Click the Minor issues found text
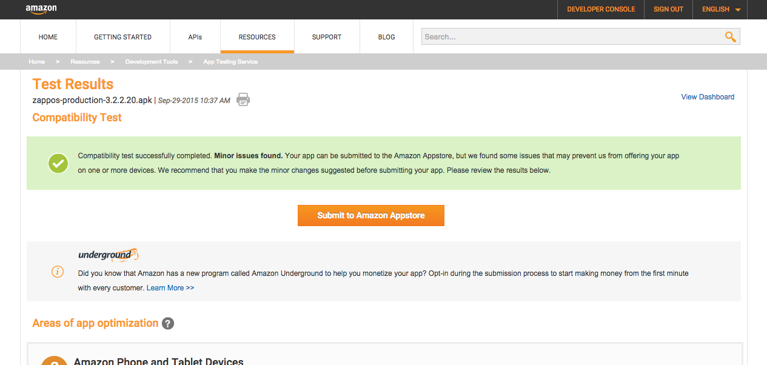 [248, 156]
